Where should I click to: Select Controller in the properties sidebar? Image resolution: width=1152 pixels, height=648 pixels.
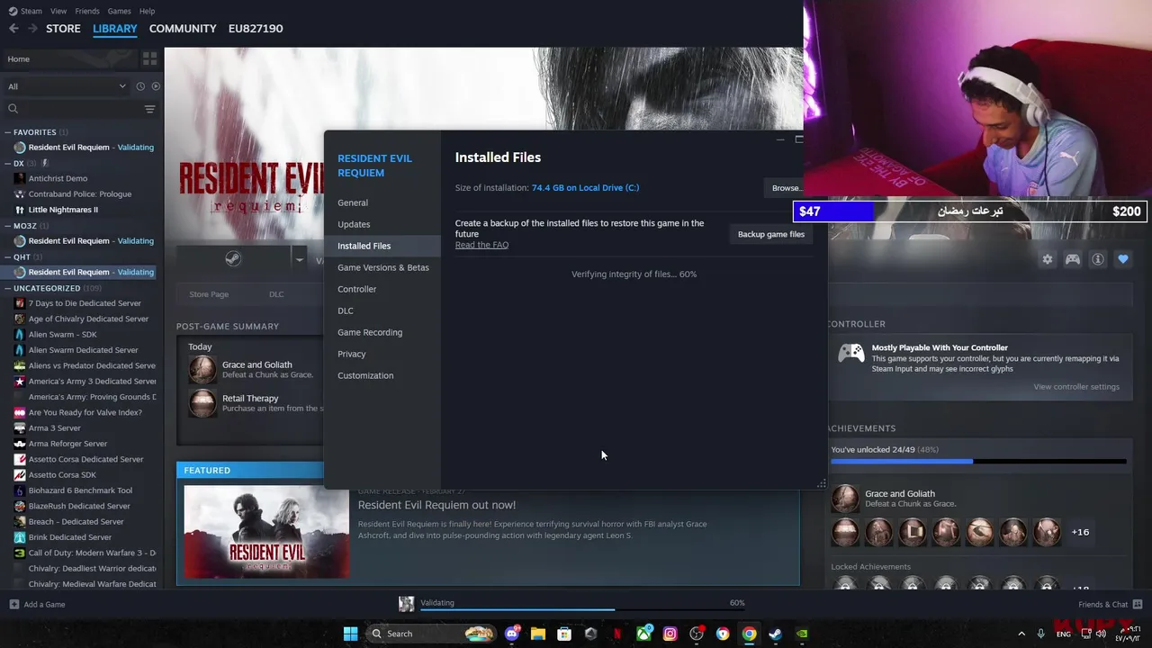tap(382, 289)
